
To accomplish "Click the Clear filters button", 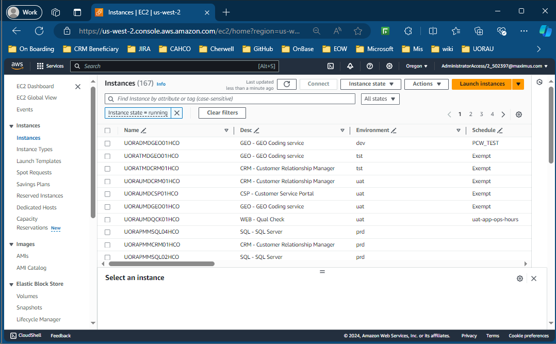I will tap(222, 113).
